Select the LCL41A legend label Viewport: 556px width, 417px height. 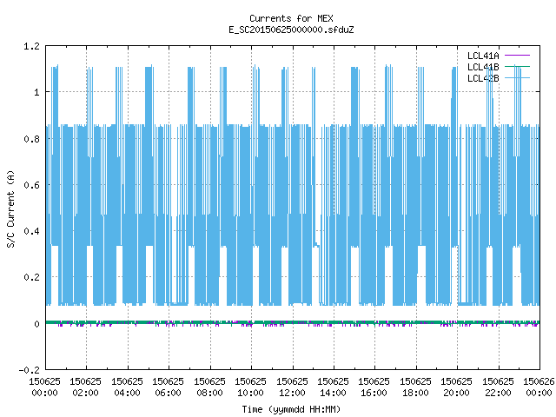click(x=483, y=56)
